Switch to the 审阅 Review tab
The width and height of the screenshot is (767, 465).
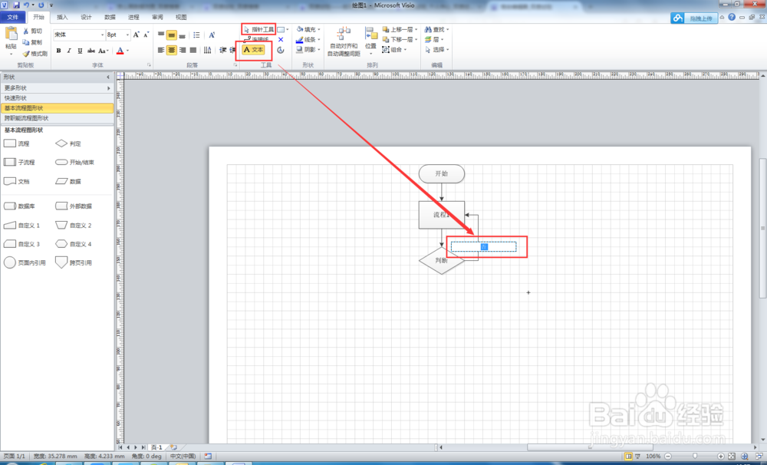point(157,17)
